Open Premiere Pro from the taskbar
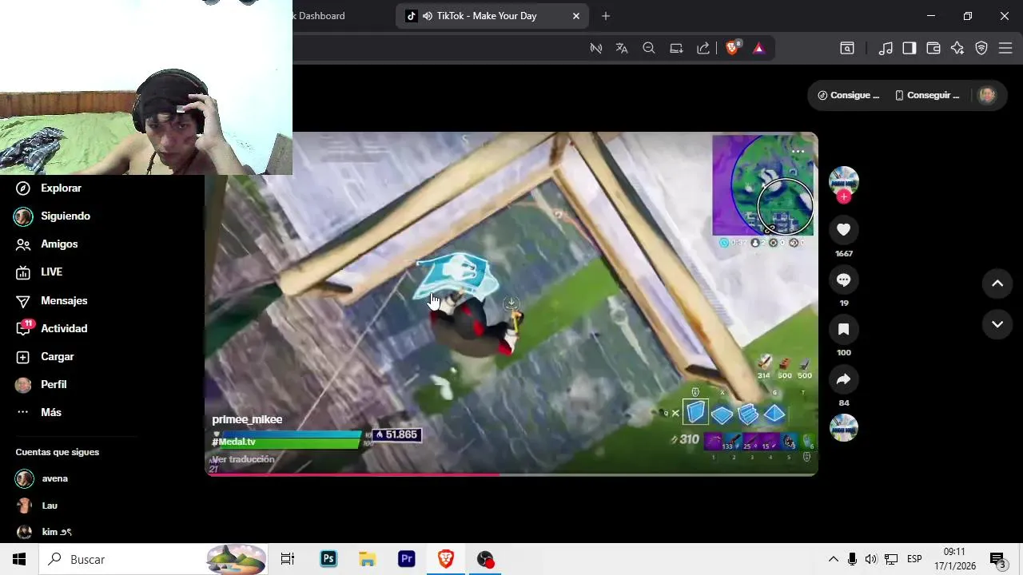This screenshot has width=1023, height=575. 407,559
